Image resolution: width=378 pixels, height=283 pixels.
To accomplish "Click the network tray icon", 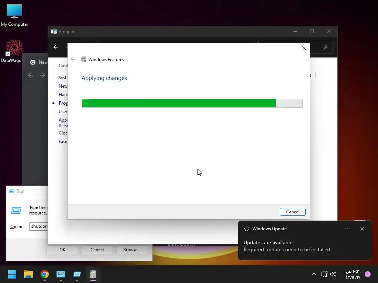I will coord(324,274).
